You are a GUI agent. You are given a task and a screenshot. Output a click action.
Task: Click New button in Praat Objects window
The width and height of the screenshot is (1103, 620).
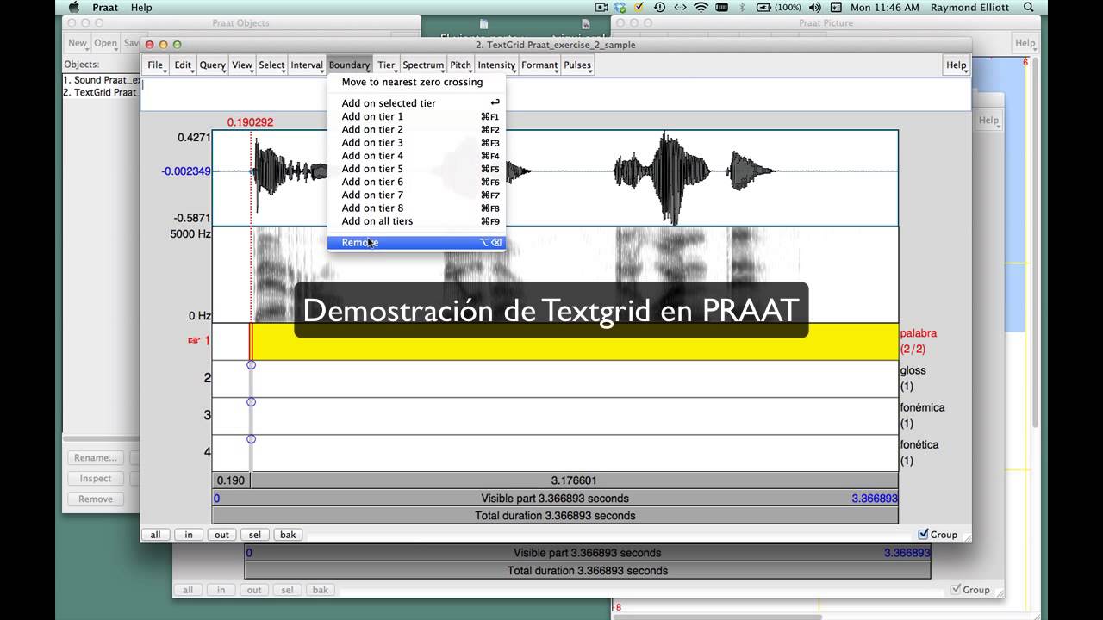[x=78, y=43]
